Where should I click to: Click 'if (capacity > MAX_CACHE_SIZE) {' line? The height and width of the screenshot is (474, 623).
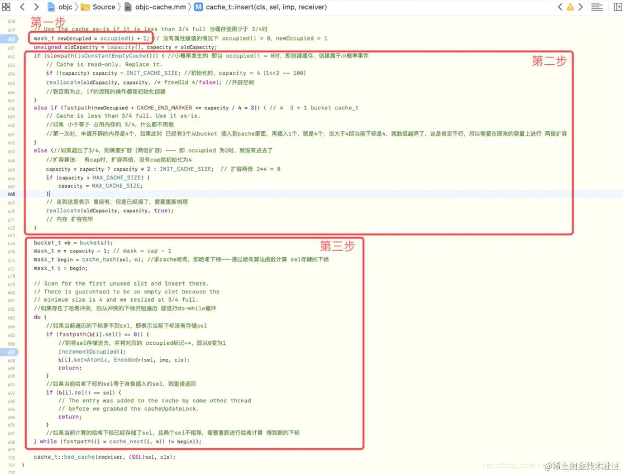click(98, 178)
